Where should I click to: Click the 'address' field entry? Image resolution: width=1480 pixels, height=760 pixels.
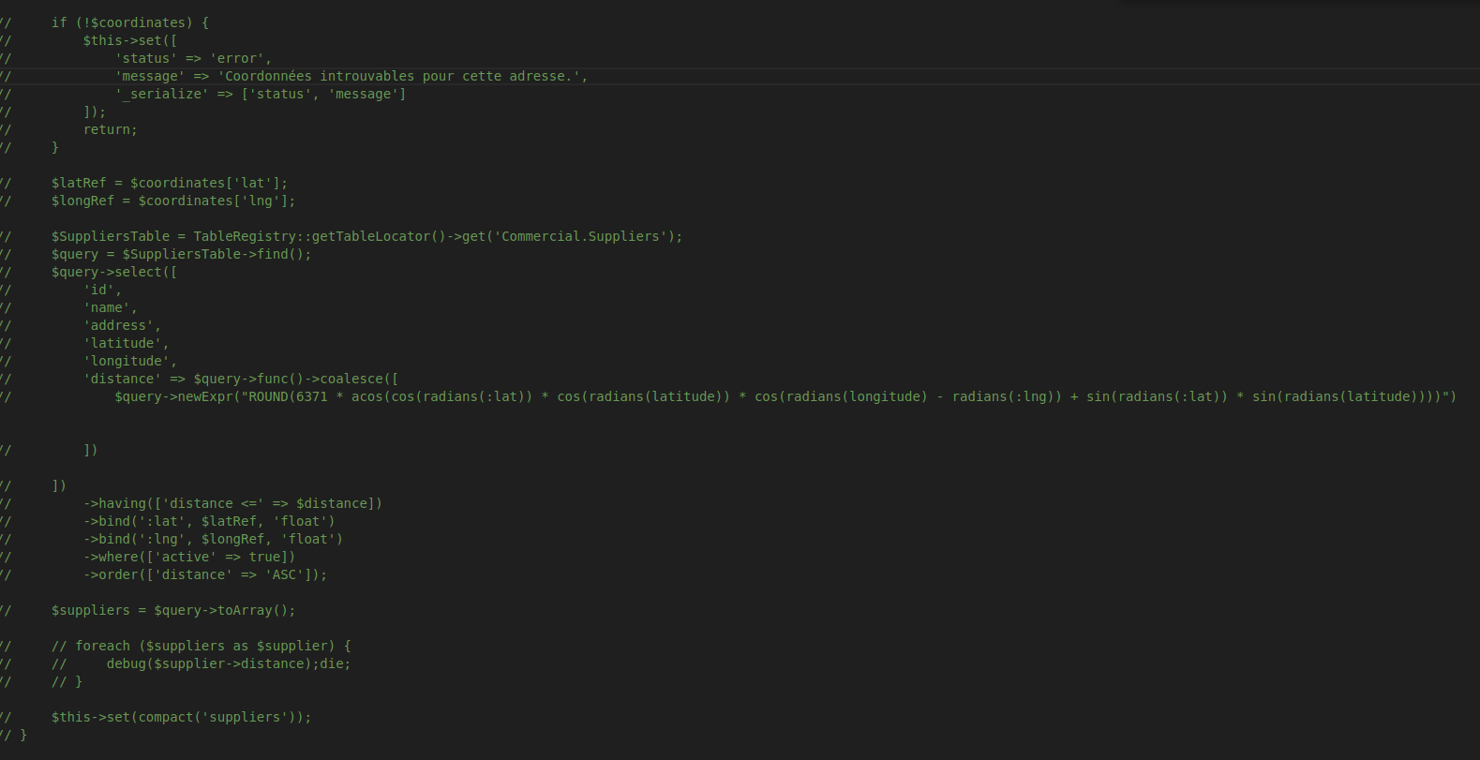tap(122, 325)
